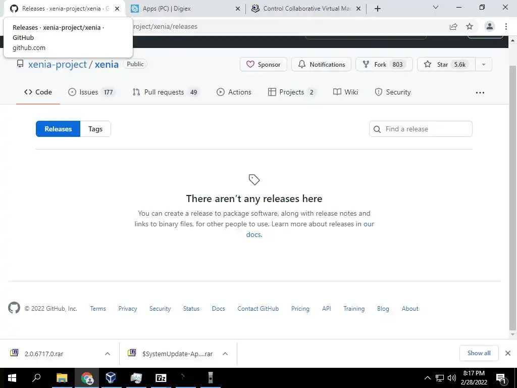Viewport: 517px width, 388px height.
Task: Open the About footer link
Action: pyautogui.click(x=410, y=309)
